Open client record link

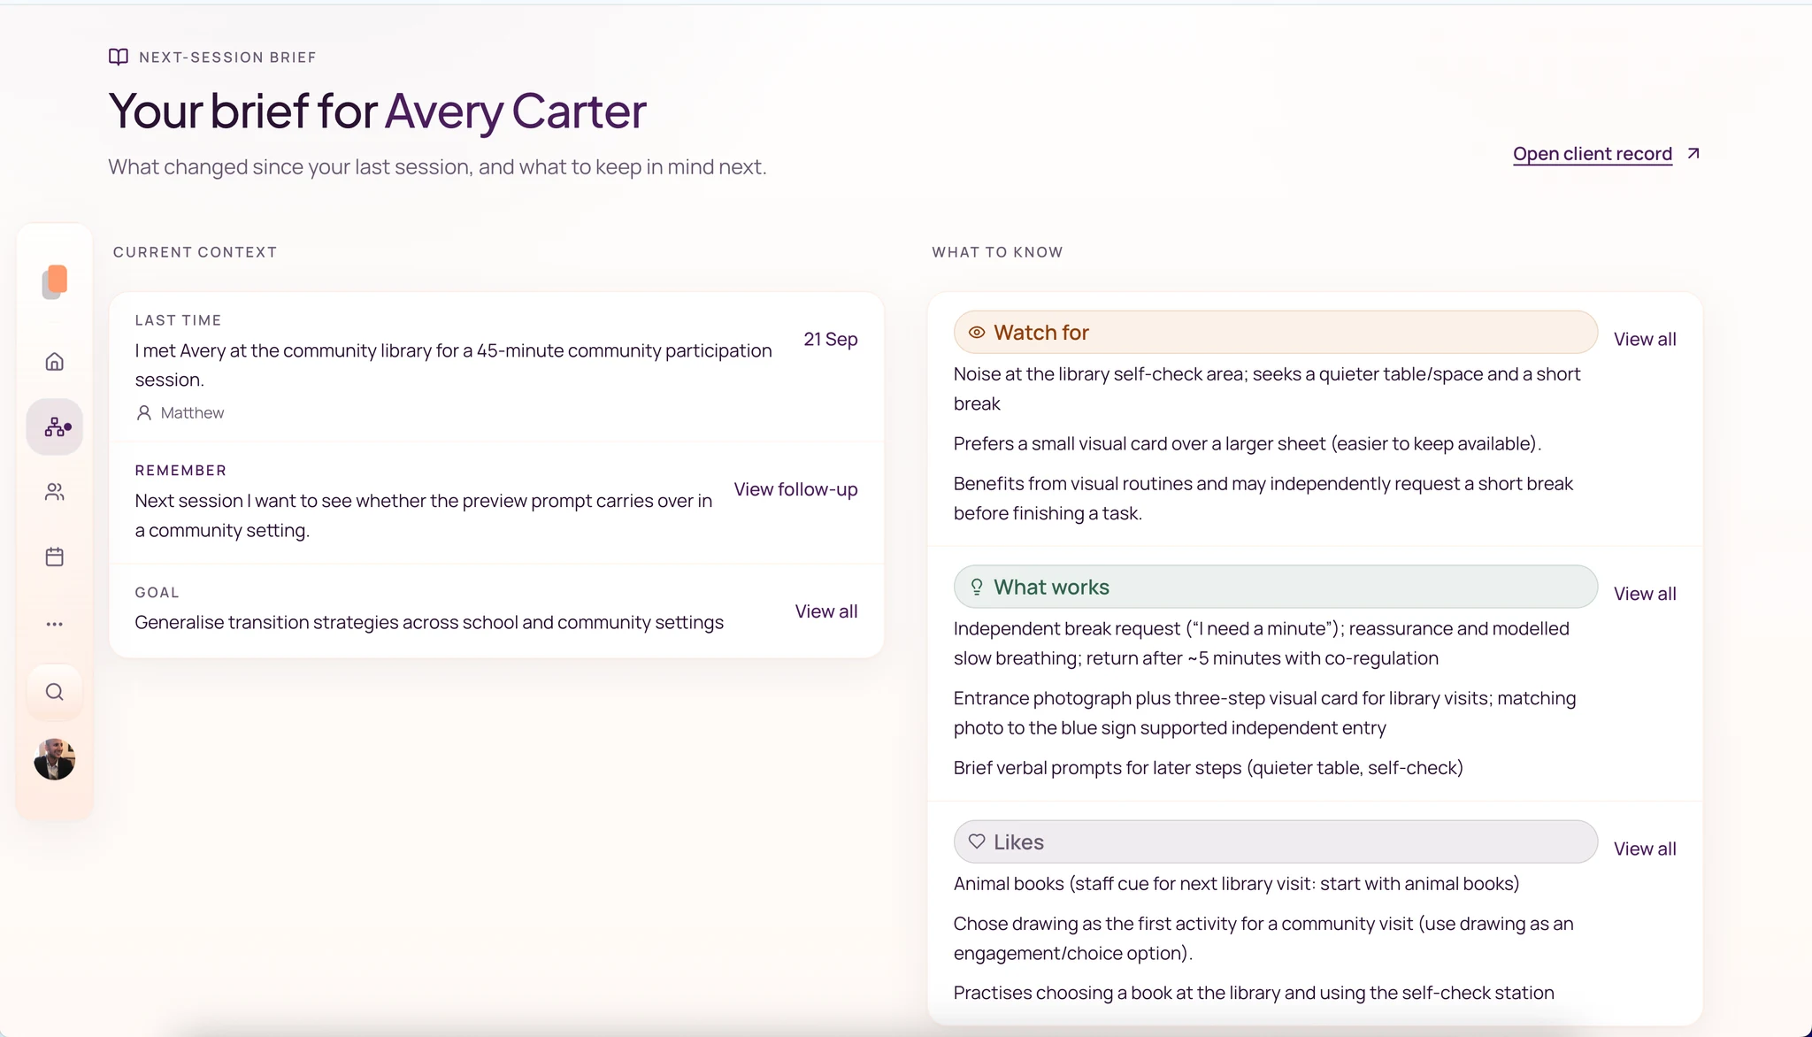coord(1593,154)
